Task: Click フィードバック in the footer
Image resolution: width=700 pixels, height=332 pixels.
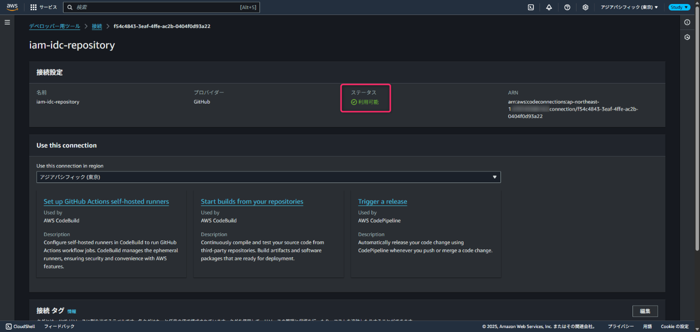Action: pos(59,326)
